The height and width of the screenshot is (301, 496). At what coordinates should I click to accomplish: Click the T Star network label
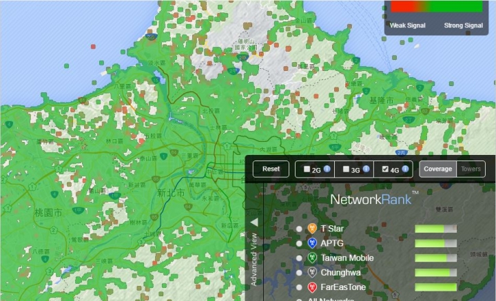[x=332, y=229]
